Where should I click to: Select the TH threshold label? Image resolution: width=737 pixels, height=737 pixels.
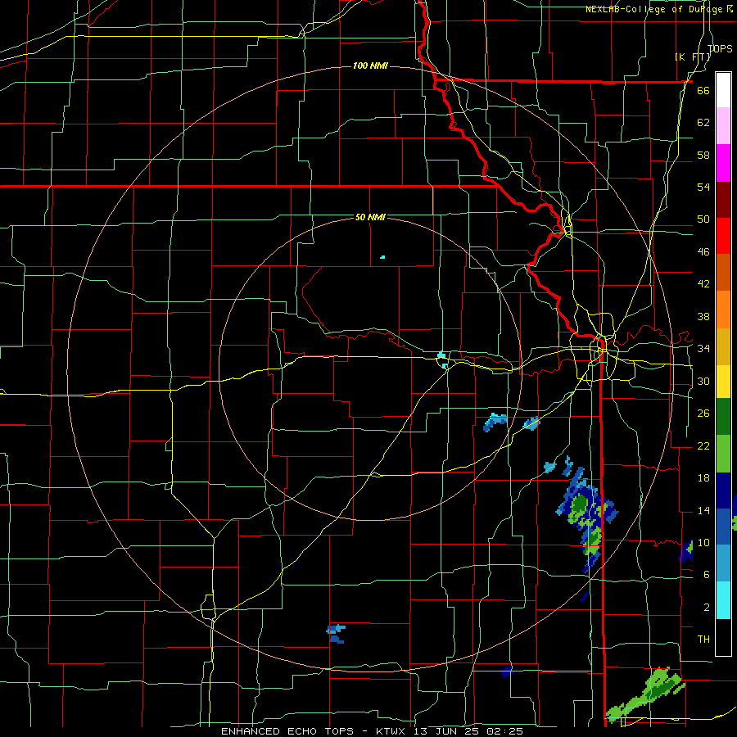pyautogui.click(x=703, y=640)
